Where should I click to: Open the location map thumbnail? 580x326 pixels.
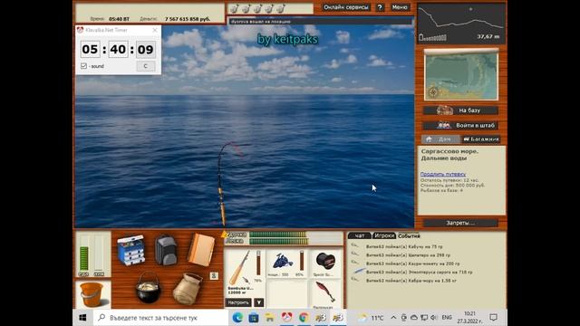(461, 75)
